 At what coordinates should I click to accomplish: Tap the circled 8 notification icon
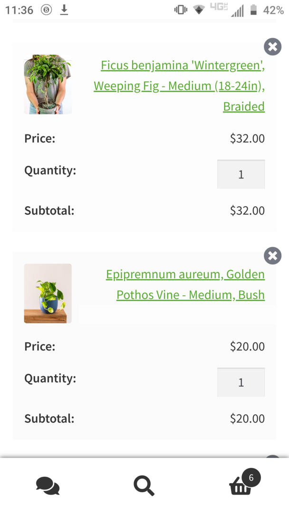(46, 10)
